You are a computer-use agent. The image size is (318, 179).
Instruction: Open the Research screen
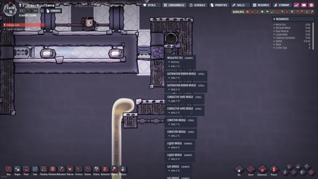tap(261, 5)
